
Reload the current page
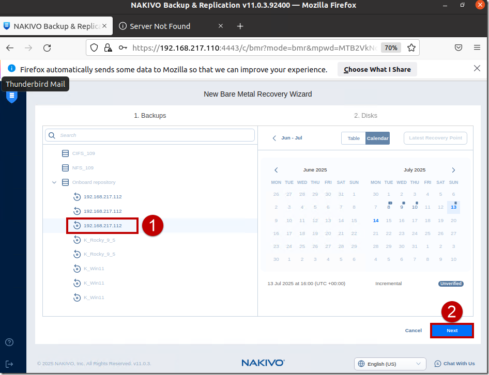pyautogui.click(x=47, y=48)
